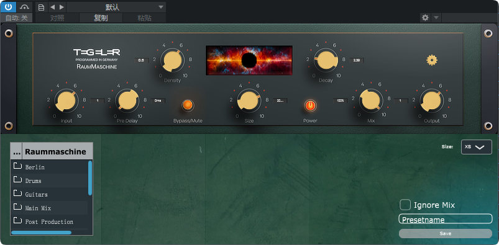Click the Save preset button
The width and height of the screenshot is (499, 245).
[446, 234]
